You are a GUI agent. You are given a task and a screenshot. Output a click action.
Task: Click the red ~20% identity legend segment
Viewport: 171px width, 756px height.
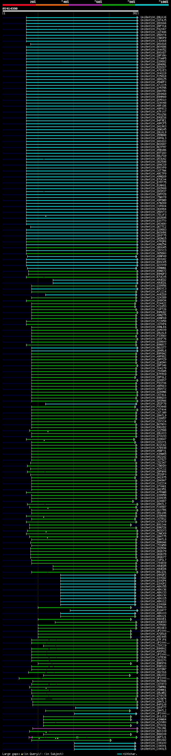19,5
